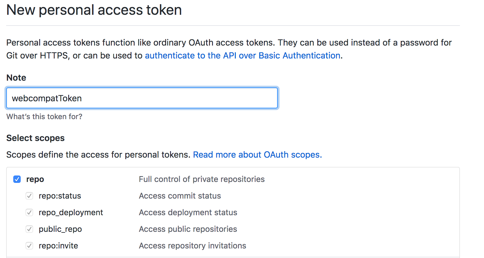Open the Basic Authentication API link

(243, 55)
